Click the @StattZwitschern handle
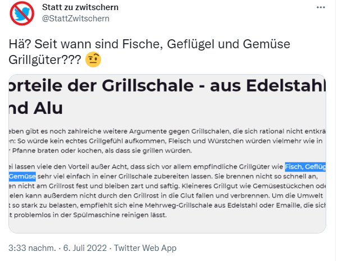 click(x=76, y=18)
